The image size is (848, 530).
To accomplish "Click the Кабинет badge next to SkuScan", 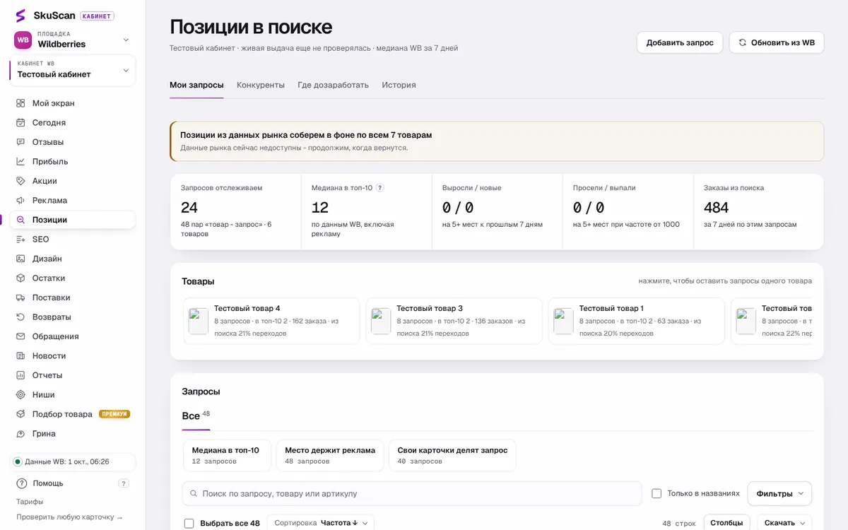I will pos(97,16).
